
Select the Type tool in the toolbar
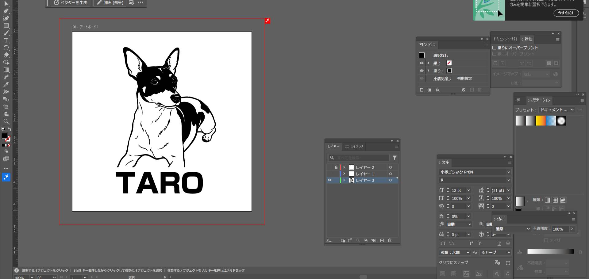(x=6, y=40)
